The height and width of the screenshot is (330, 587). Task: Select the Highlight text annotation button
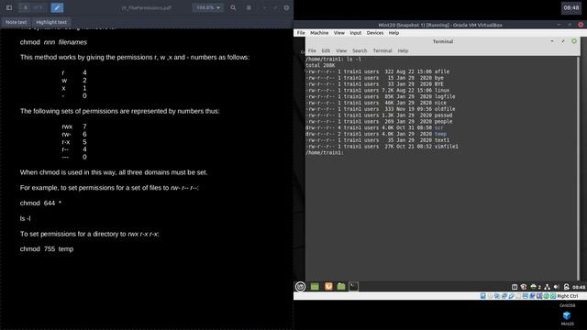(x=51, y=22)
